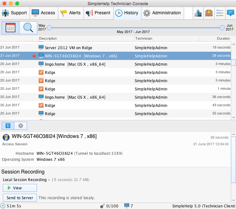Open the Alerts tab
Image resolution: width=236 pixels, height=209 pixels.
click(71, 13)
